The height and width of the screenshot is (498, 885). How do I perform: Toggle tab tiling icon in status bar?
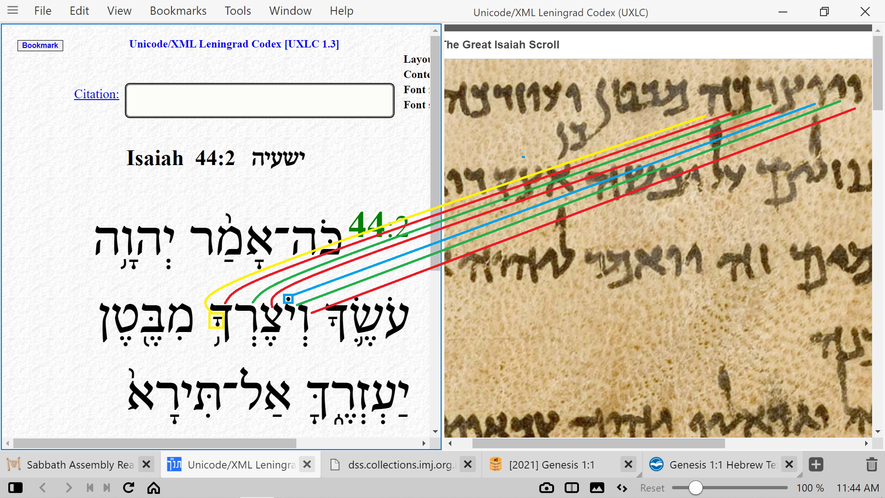pyautogui.click(x=572, y=488)
